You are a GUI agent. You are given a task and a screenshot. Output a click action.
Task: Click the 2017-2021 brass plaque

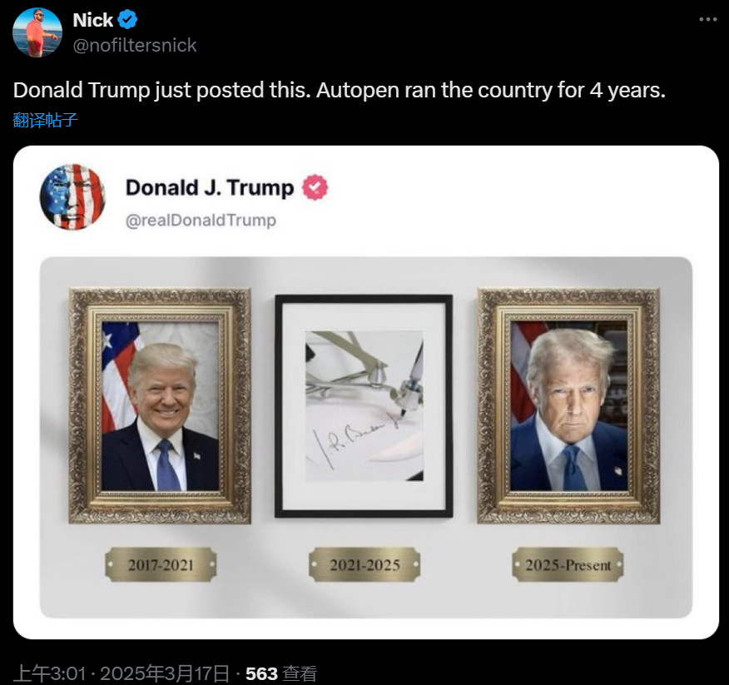pyautogui.click(x=161, y=564)
